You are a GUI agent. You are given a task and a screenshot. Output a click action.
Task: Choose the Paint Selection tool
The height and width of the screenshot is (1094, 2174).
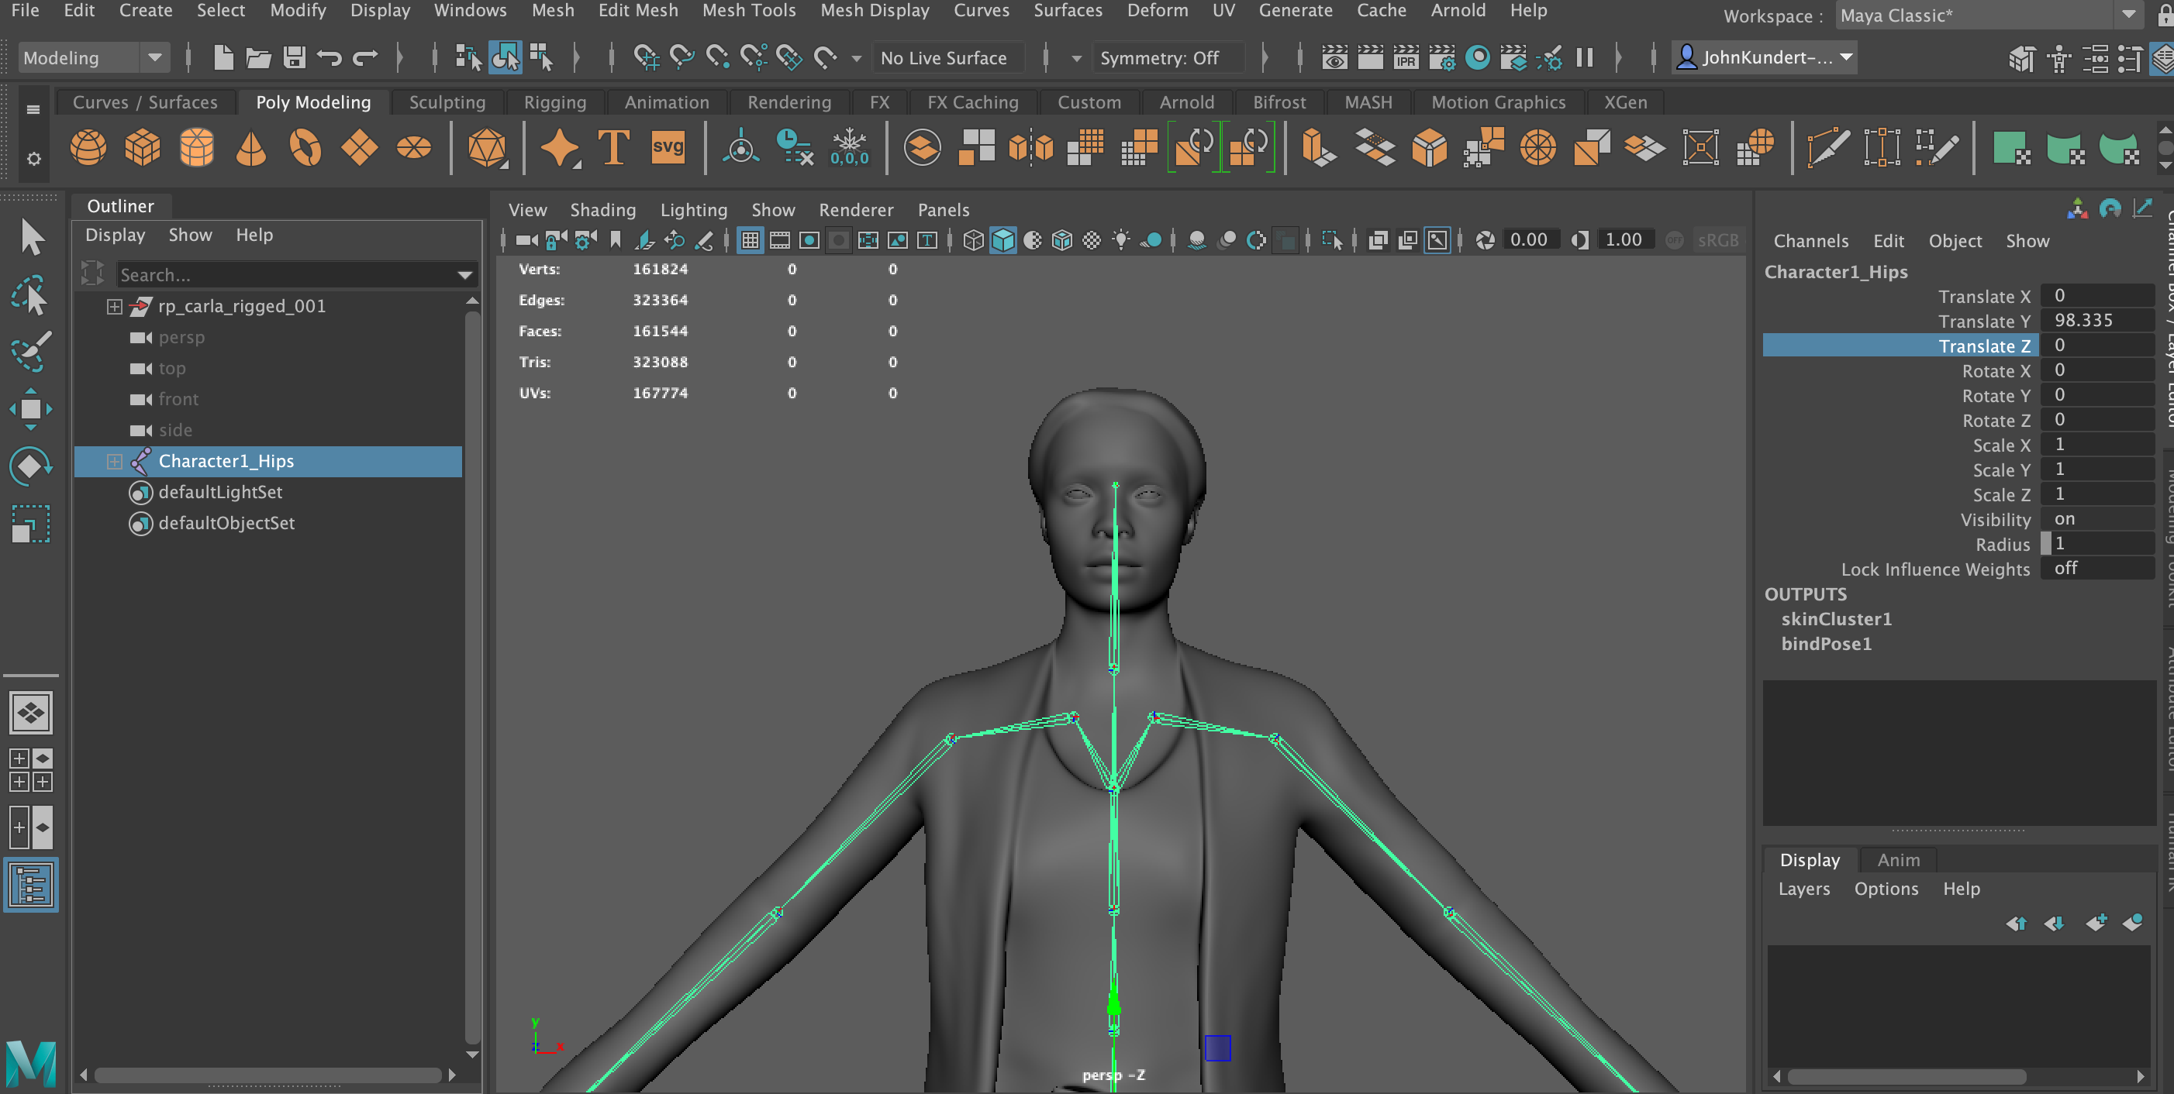click(31, 351)
